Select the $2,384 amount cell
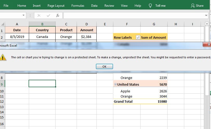The height and width of the screenshot is (129, 211). tap(87, 37)
